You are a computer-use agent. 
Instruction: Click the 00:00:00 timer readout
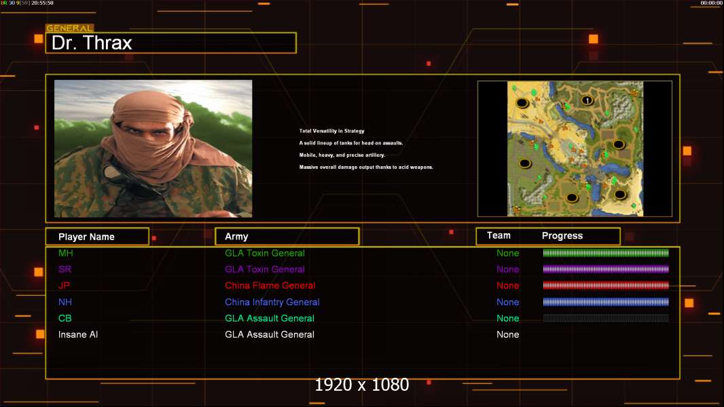712,3
